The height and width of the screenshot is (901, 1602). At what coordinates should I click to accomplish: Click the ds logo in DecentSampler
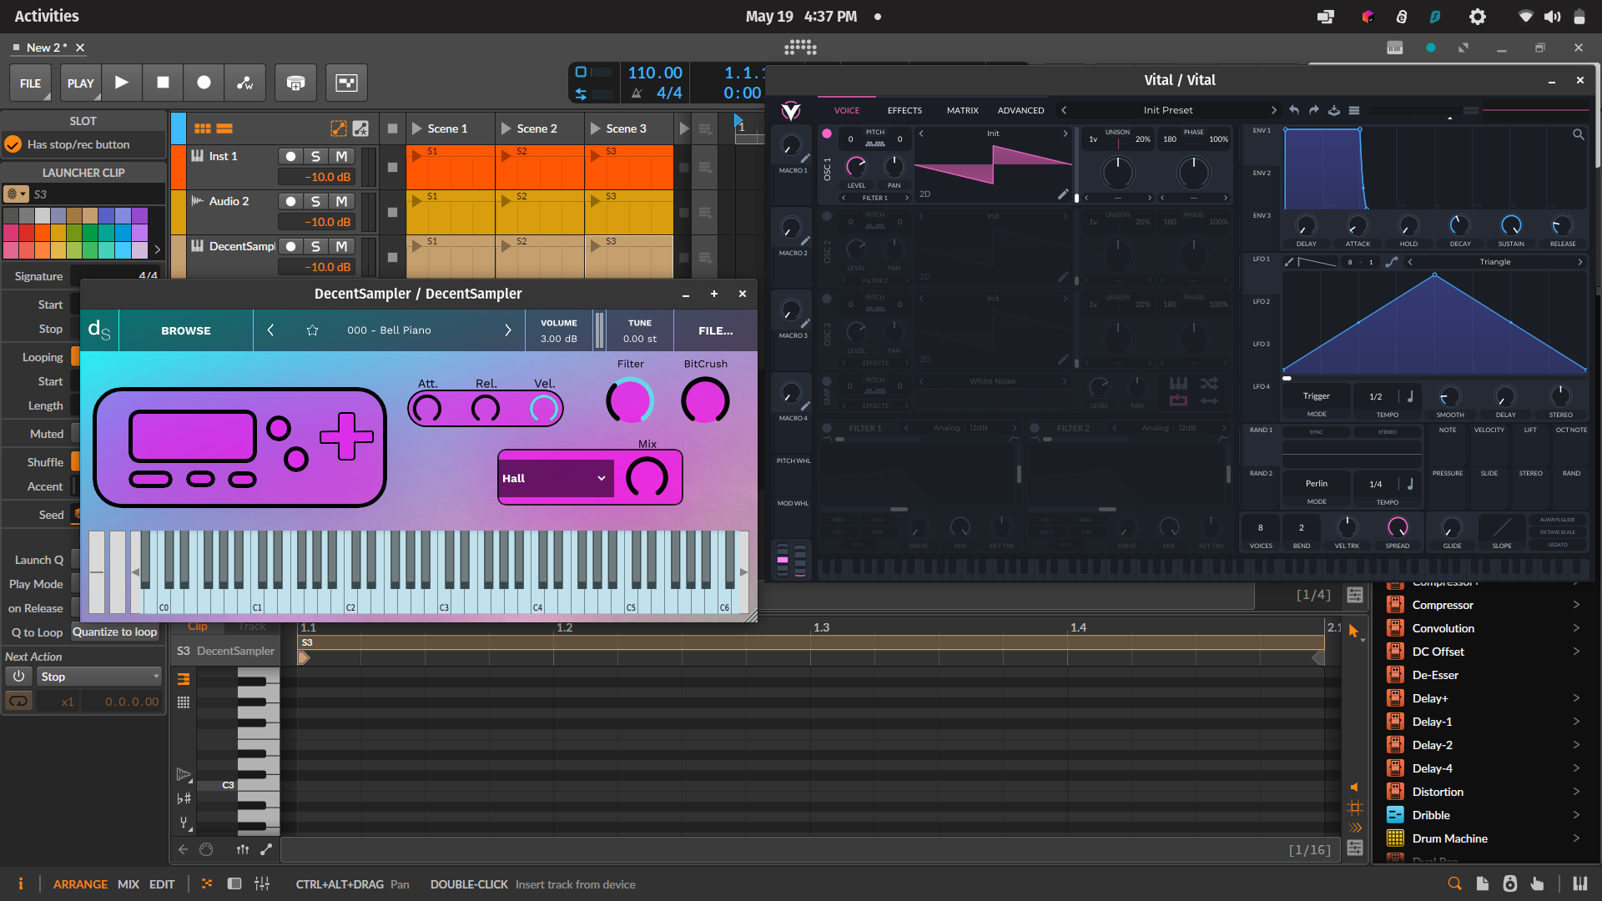[x=99, y=330]
